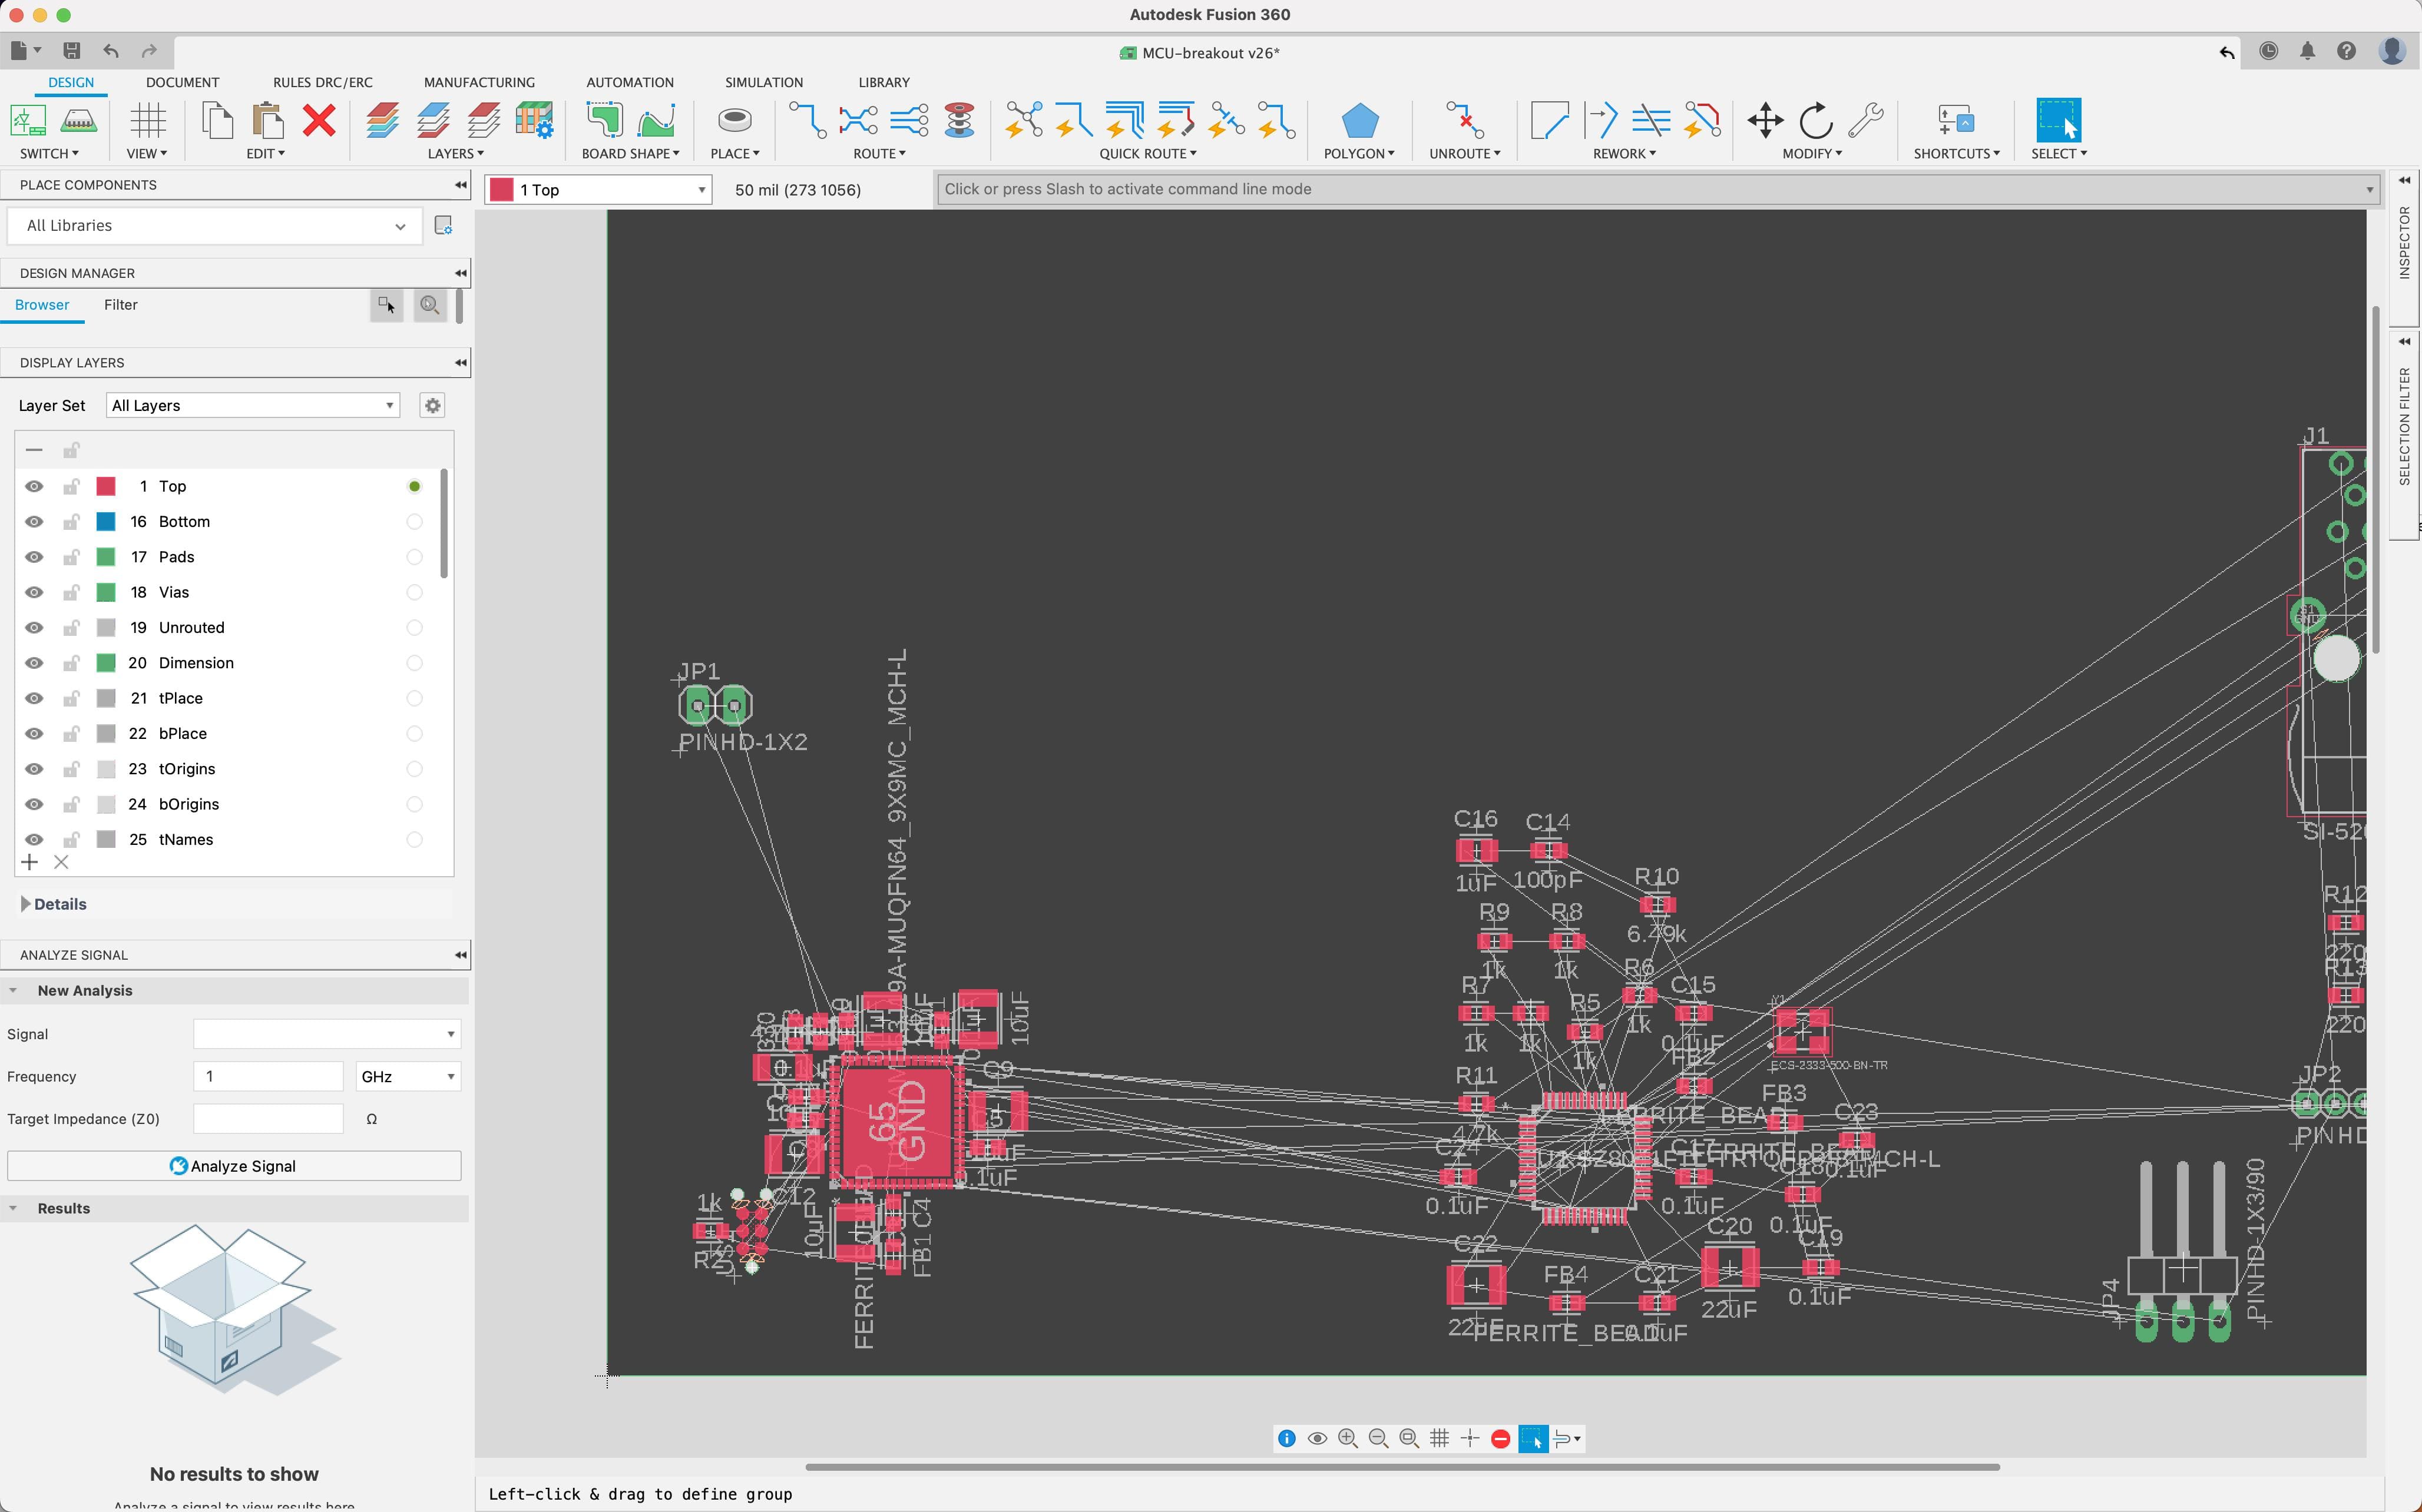
Task: Select the Place via ring icon
Action: (x=734, y=121)
